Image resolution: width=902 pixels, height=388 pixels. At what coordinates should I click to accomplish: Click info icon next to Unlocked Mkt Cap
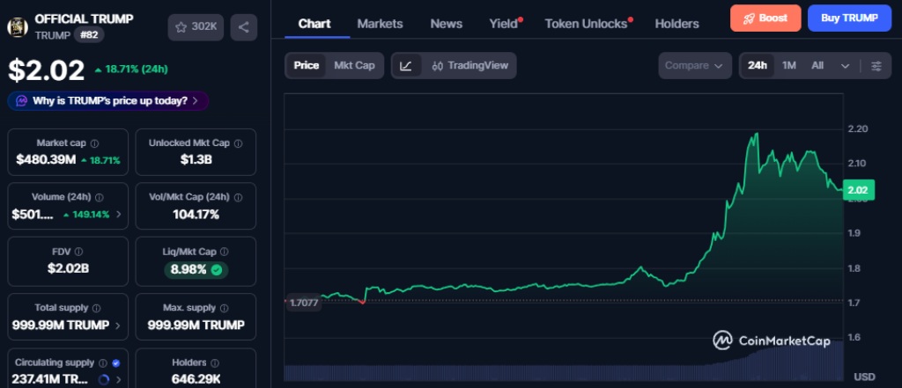pyautogui.click(x=238, y=143)
